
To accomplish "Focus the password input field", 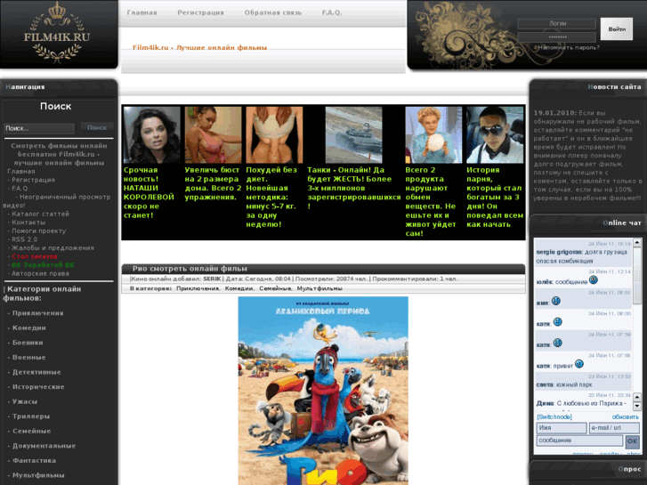I will 556,37.
